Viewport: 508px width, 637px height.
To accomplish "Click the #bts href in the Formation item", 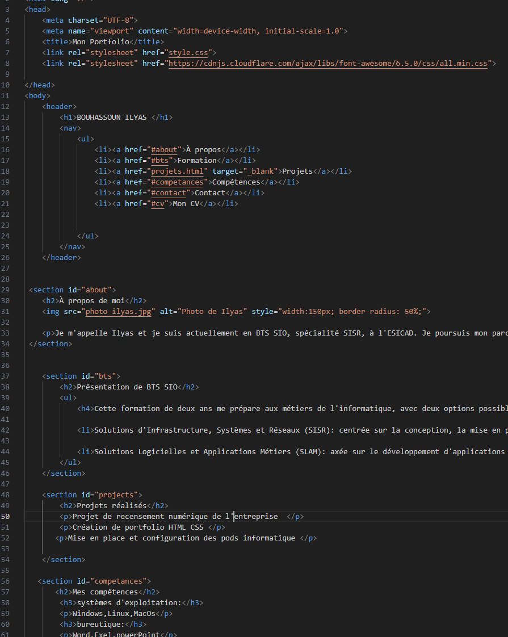I will pyautogui.click(x=159, y=161).
